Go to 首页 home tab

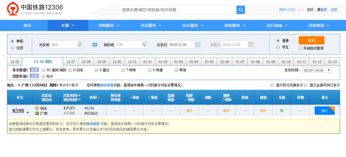27,25
